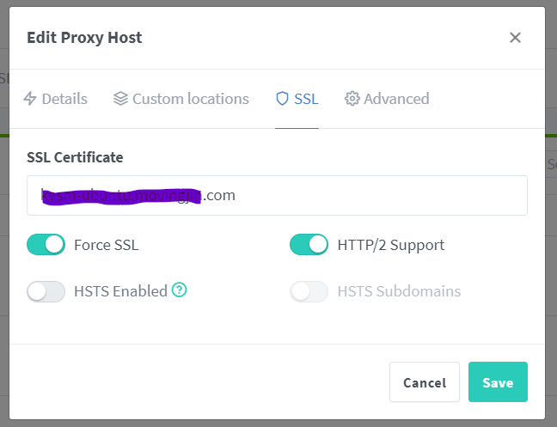Click the HTTP/2 Support label
Viewport: 557px width, 427px height.
391,245
